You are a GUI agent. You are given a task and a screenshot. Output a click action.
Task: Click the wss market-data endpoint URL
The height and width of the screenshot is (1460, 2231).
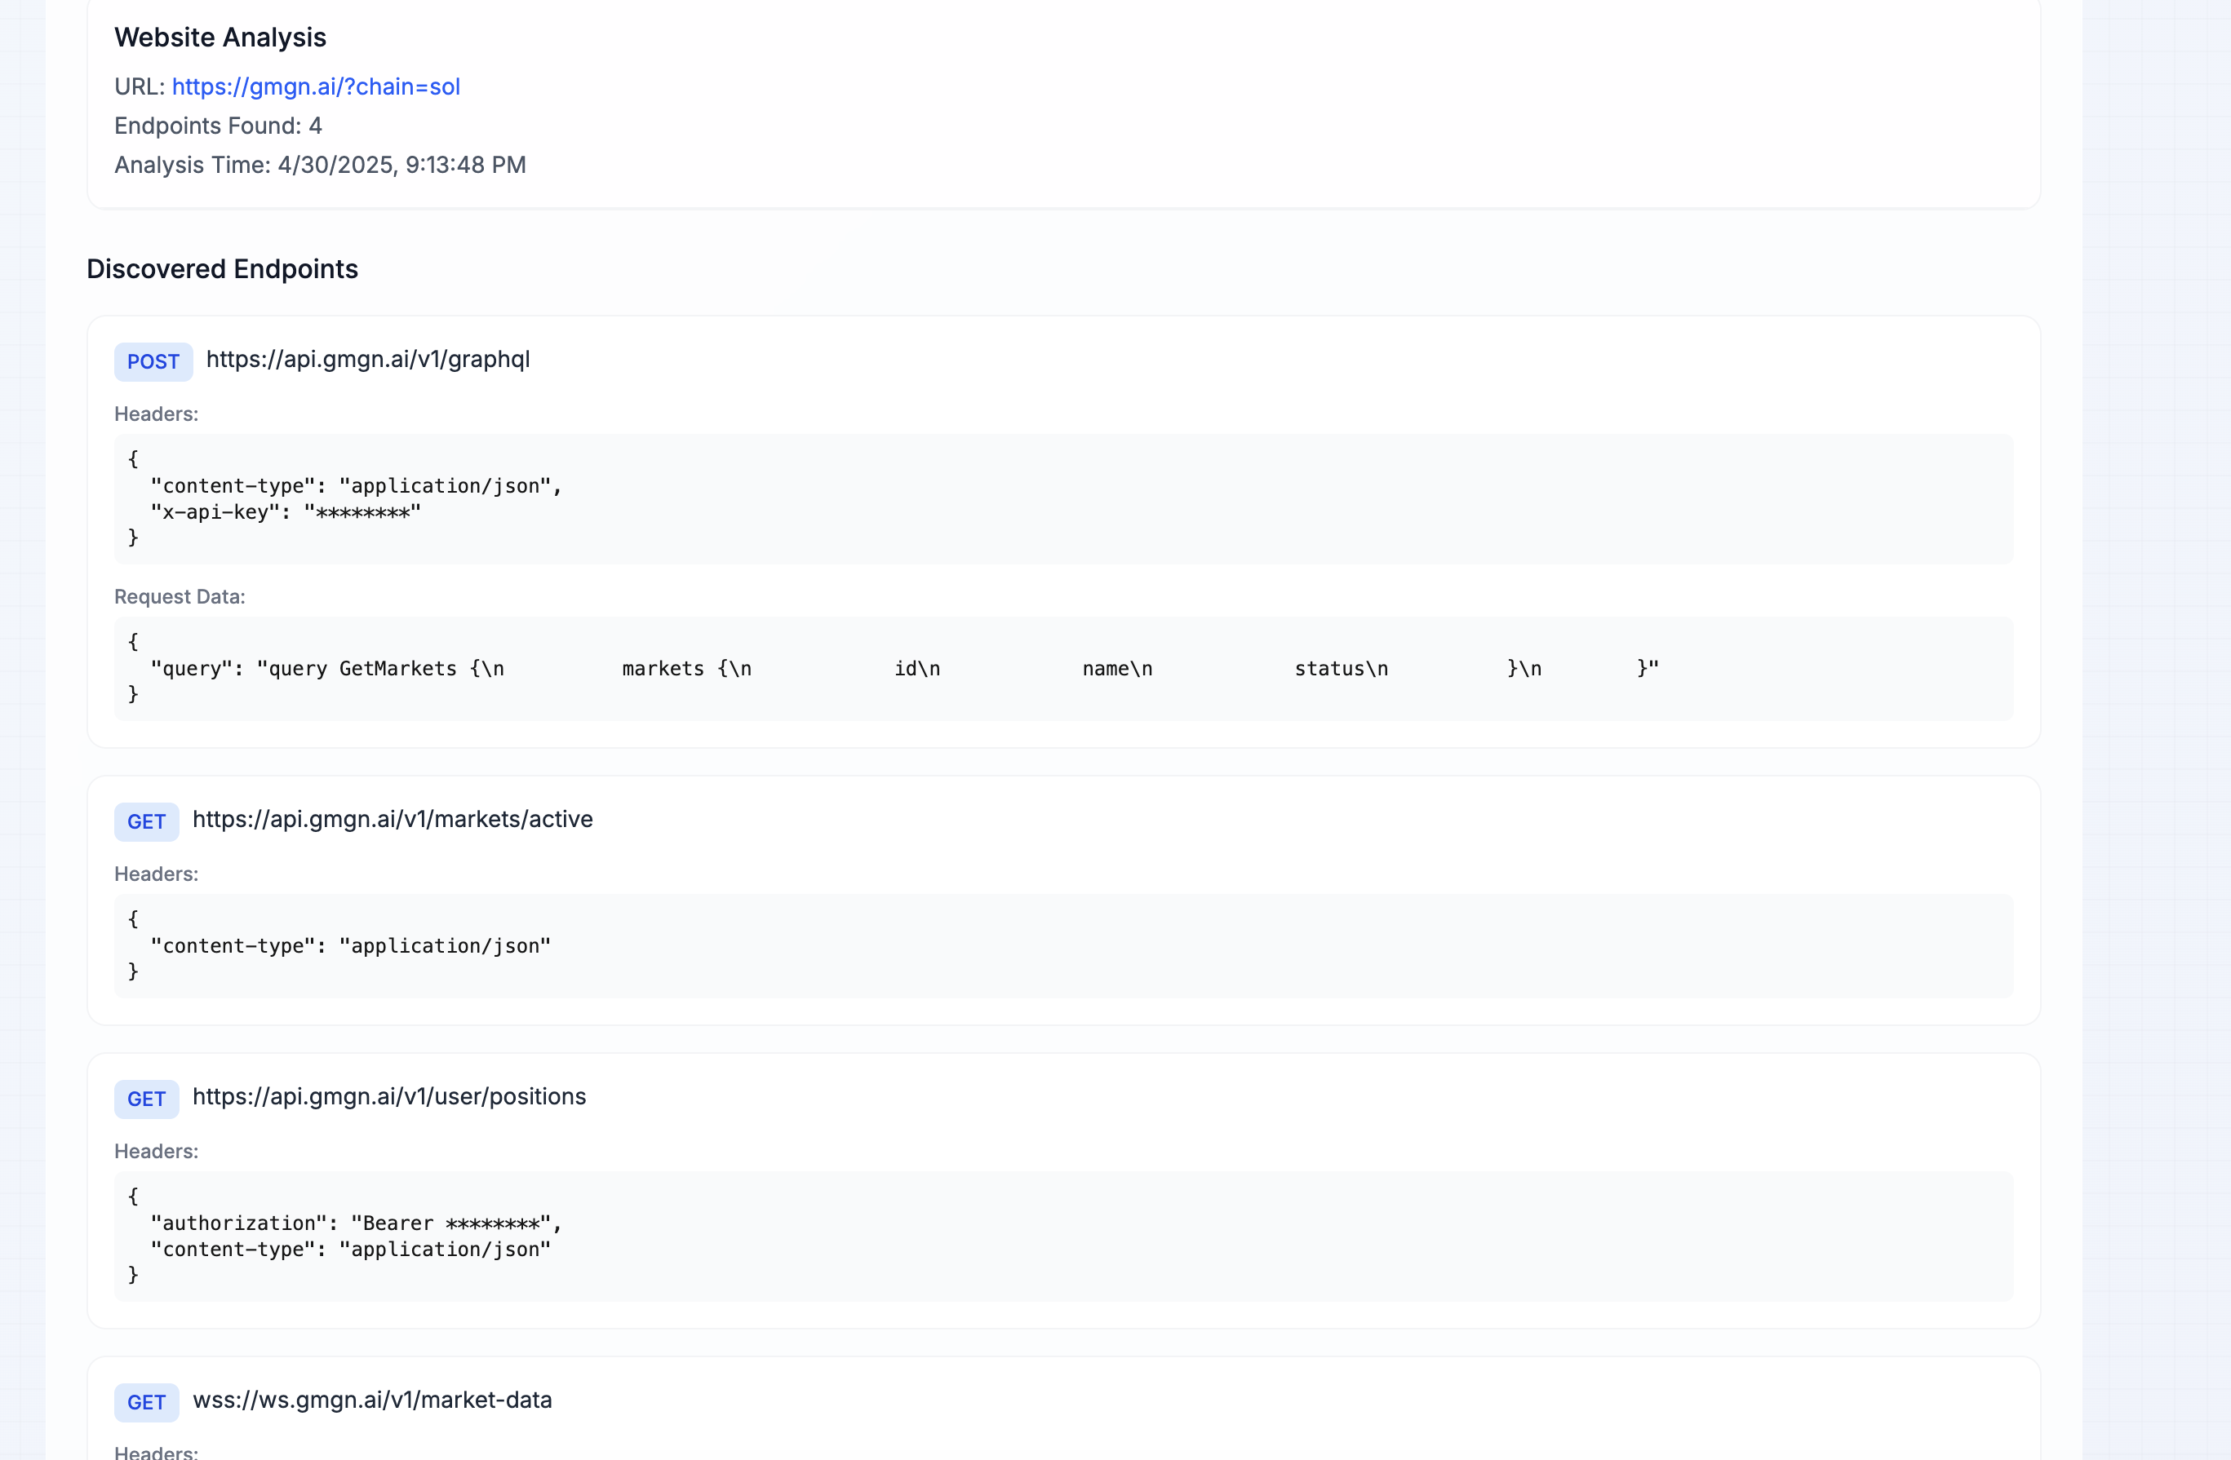click(372, 1400)
